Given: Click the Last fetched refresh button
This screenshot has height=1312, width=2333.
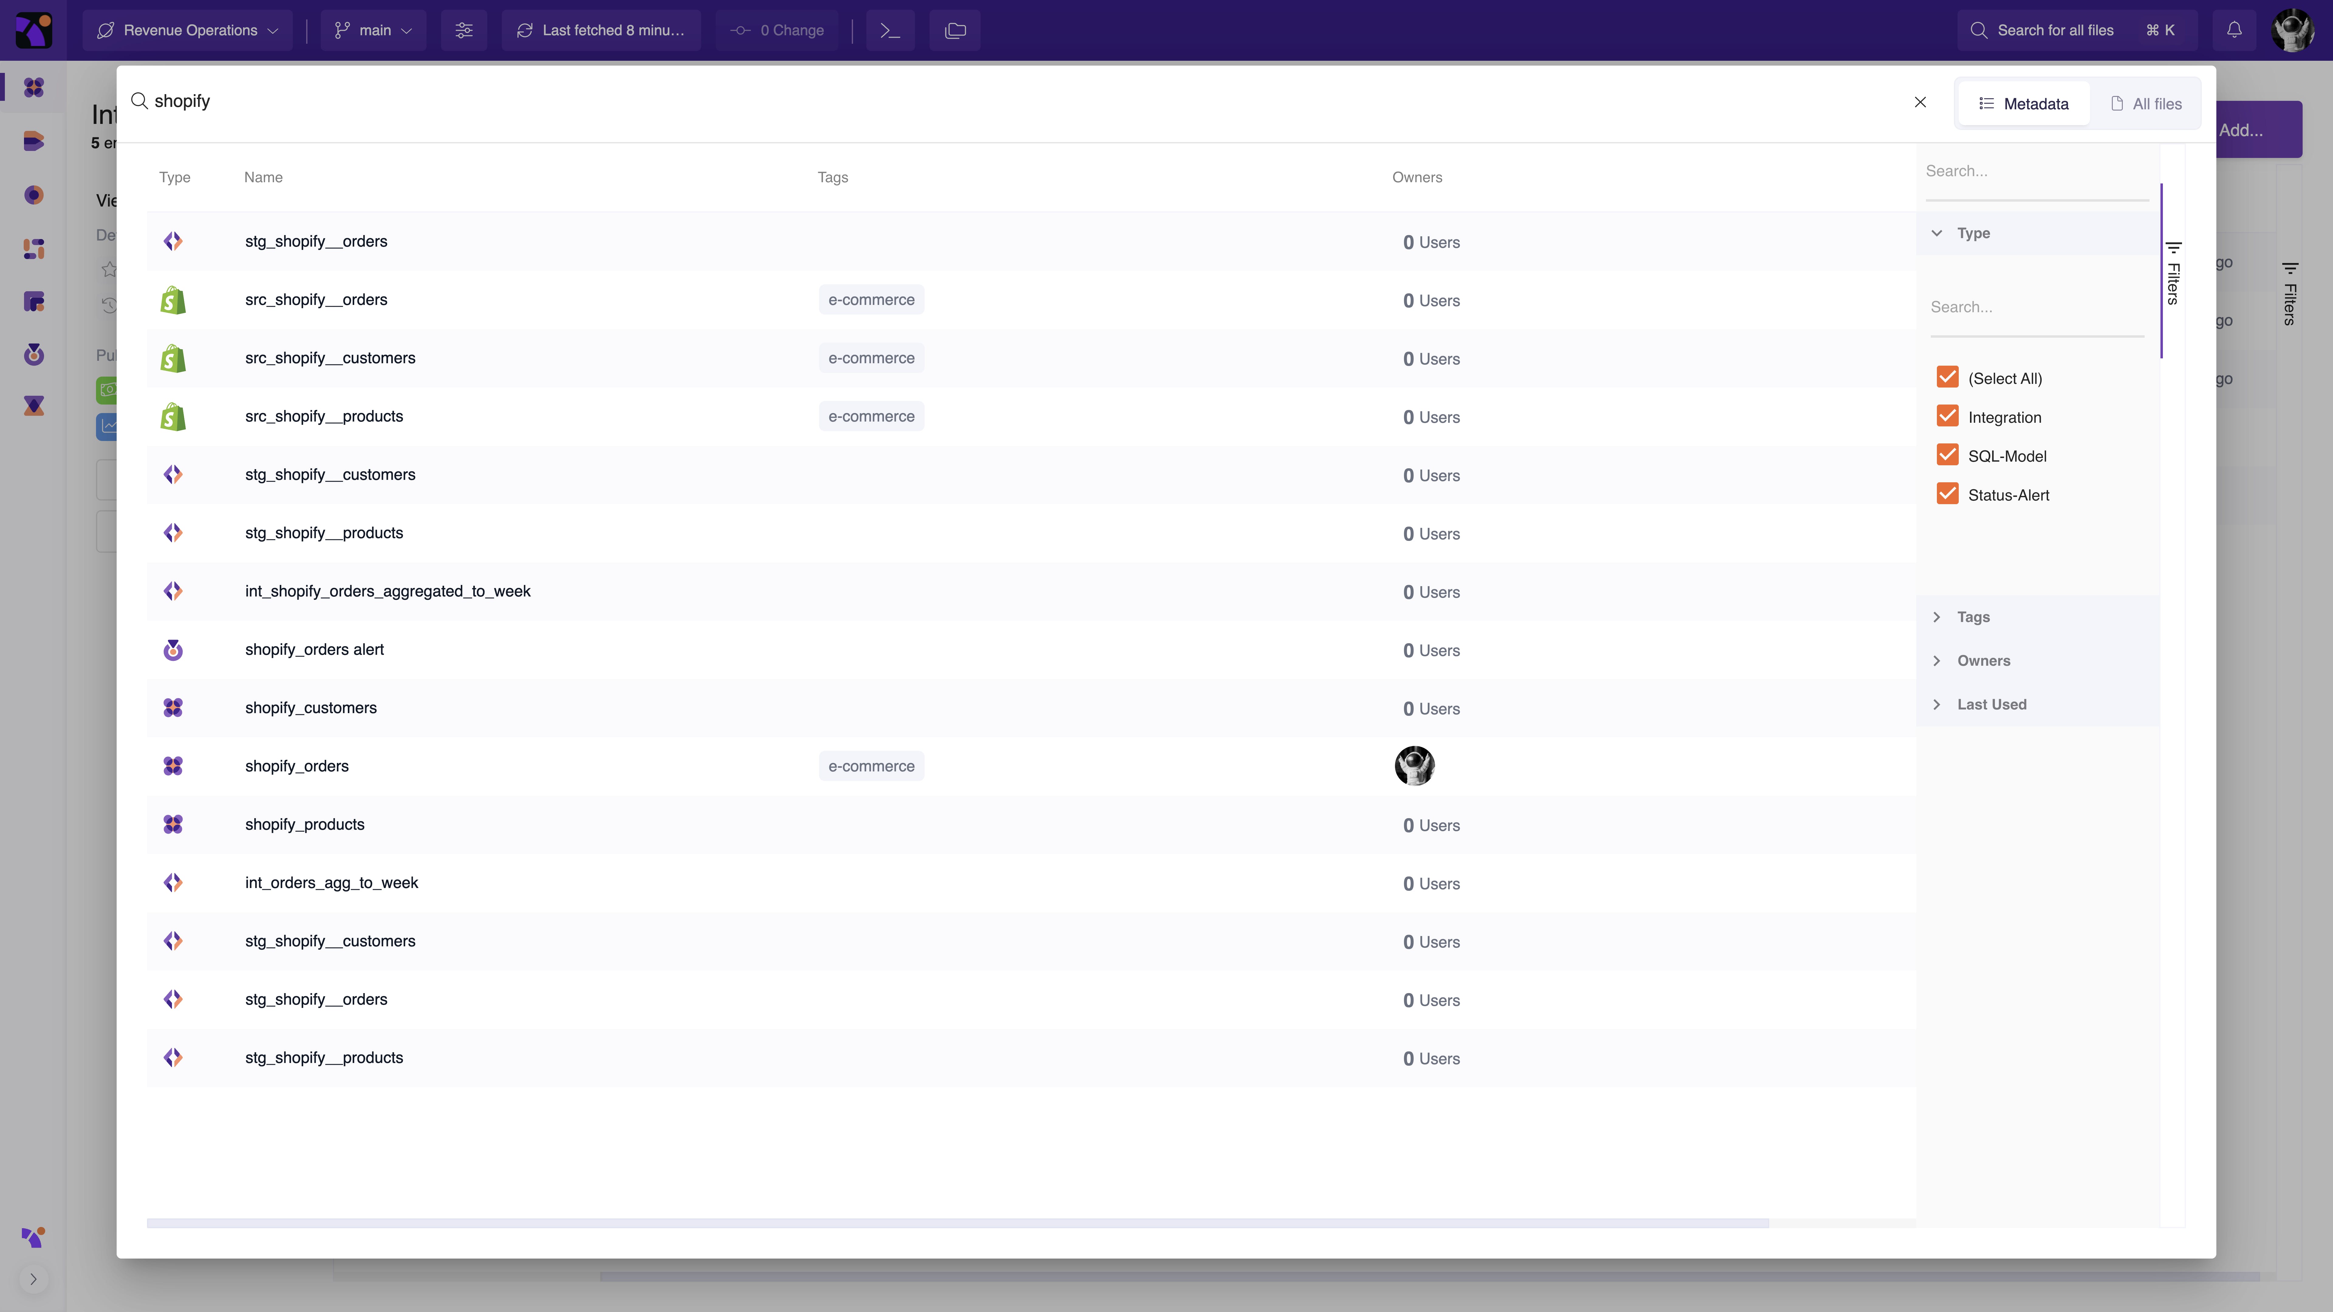Looking at the screenshot, I should click(601, 30).
